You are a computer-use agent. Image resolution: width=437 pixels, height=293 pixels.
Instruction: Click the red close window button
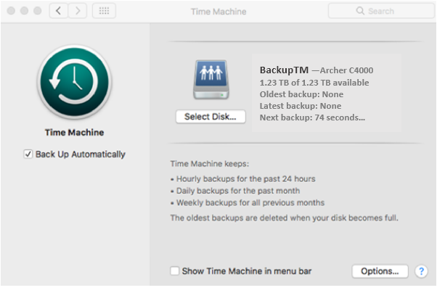[x=11, y=11]
